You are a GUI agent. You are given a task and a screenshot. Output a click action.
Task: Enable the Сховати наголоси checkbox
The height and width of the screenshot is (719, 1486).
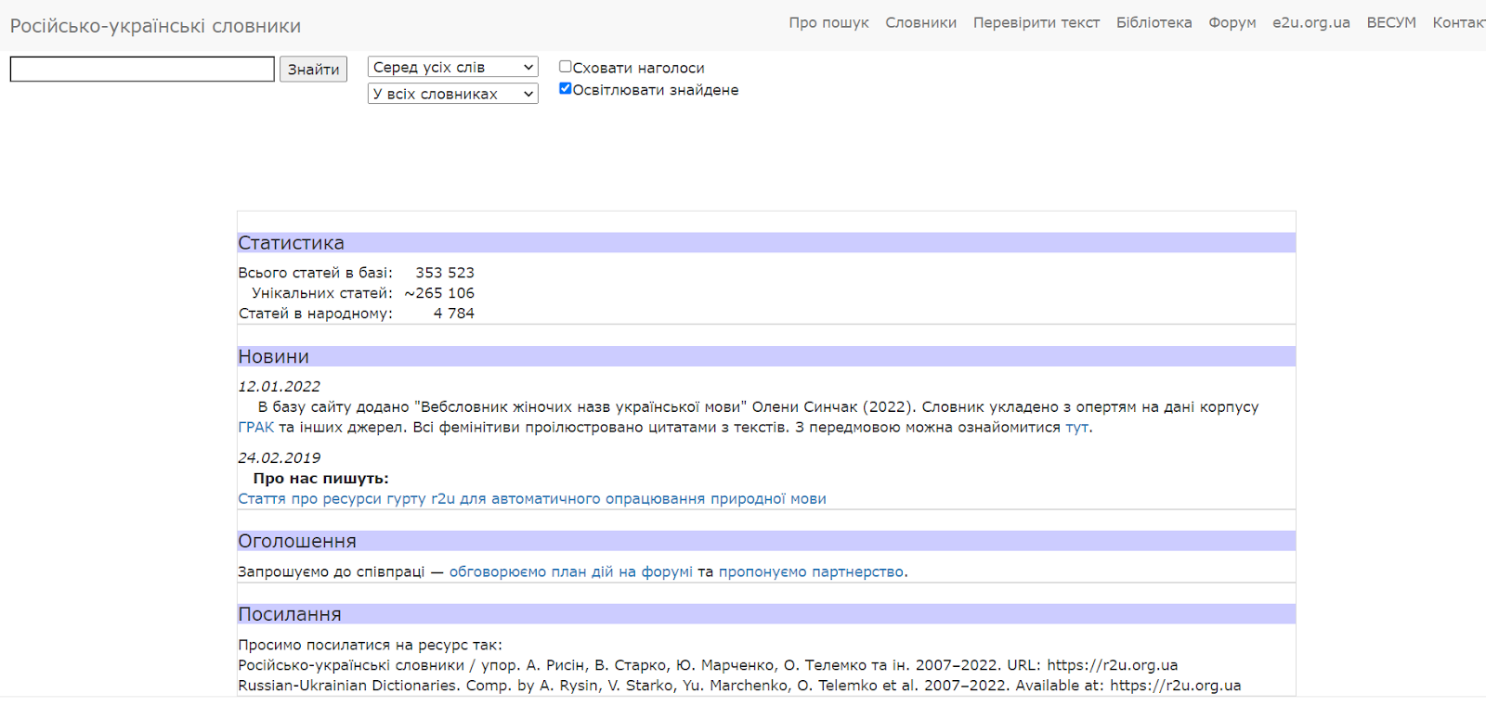565,67
